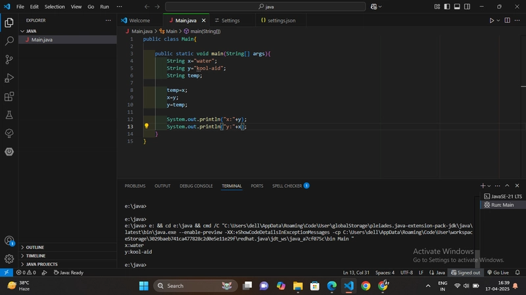Open the Search view in activity bar
Image resolution: width=526 pixels, height=295 pixels.
tap(9, 41)
